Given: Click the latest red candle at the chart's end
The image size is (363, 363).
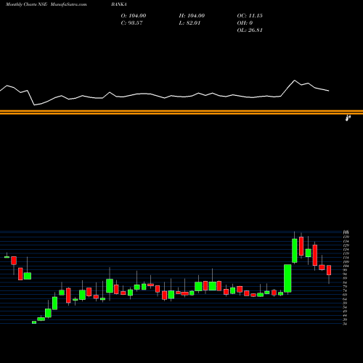Looking at the screenshot, I should [329, 270].
